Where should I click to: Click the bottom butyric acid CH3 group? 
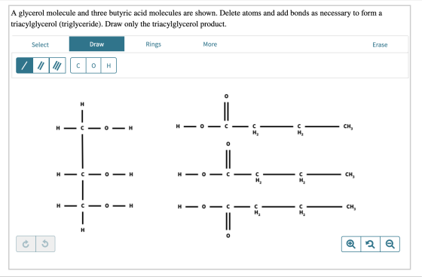pos(350,207)
